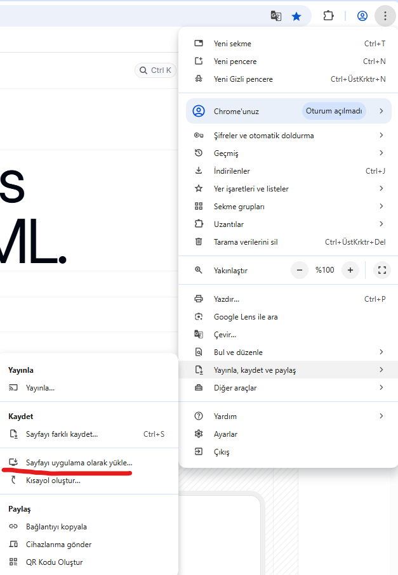Click the blue bookmark star icon
The height and width of the screenshot is (575, 398).
pos(296,16)
